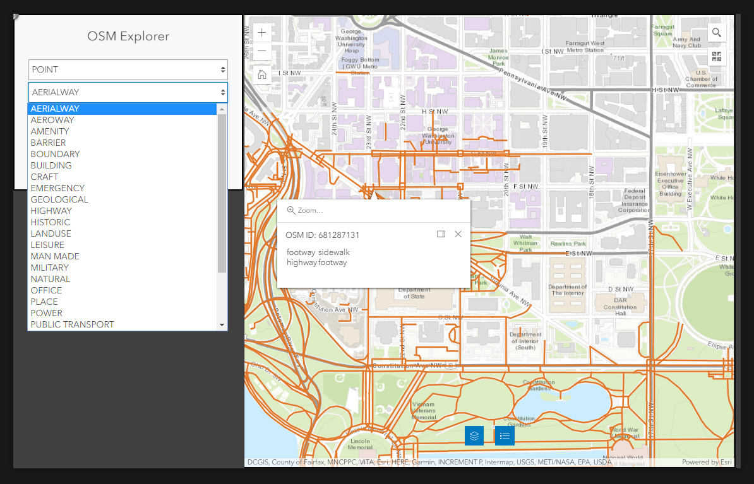Click the Lincoln Memorial map label
The height and width of the screenshot is (484, 754).
360,444
